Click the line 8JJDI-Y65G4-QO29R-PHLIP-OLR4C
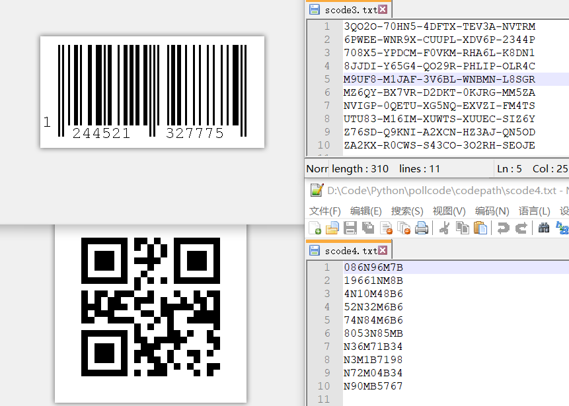This screenshot has height=406, width=569. point(439,66)
